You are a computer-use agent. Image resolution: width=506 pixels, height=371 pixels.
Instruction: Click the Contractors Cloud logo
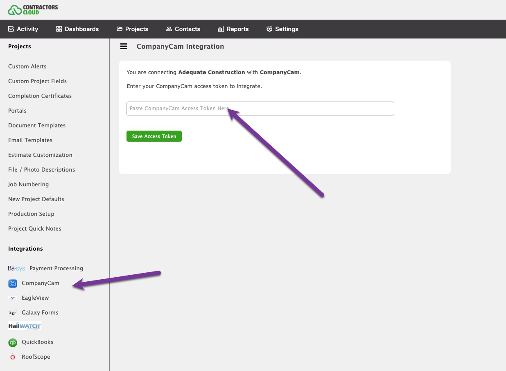coord(33,10)
